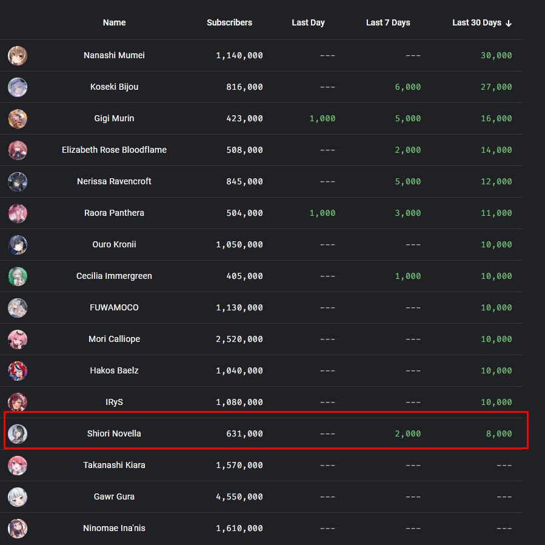
Task: Click Nanashi Mumei's avatar icon
Action: [x=18, y=56]
